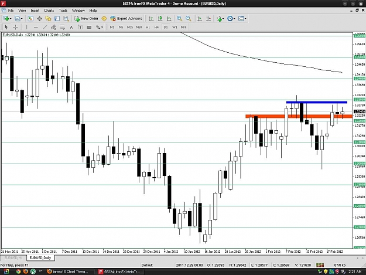Select the trendline drawing tool
The height and width of the screenshot is (275, 366).
[45, 27]
